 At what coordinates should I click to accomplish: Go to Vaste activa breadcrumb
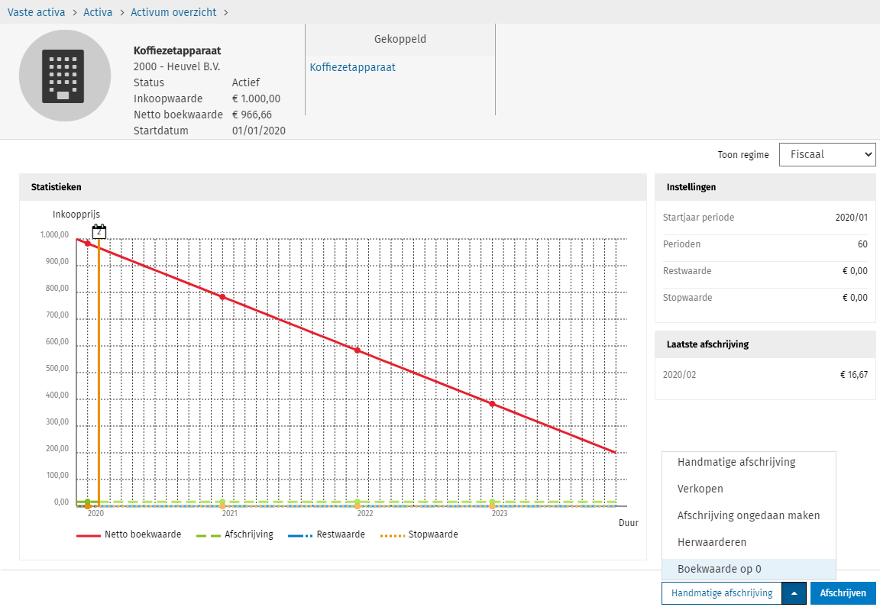pyautogui.click(x=36, y=12)
